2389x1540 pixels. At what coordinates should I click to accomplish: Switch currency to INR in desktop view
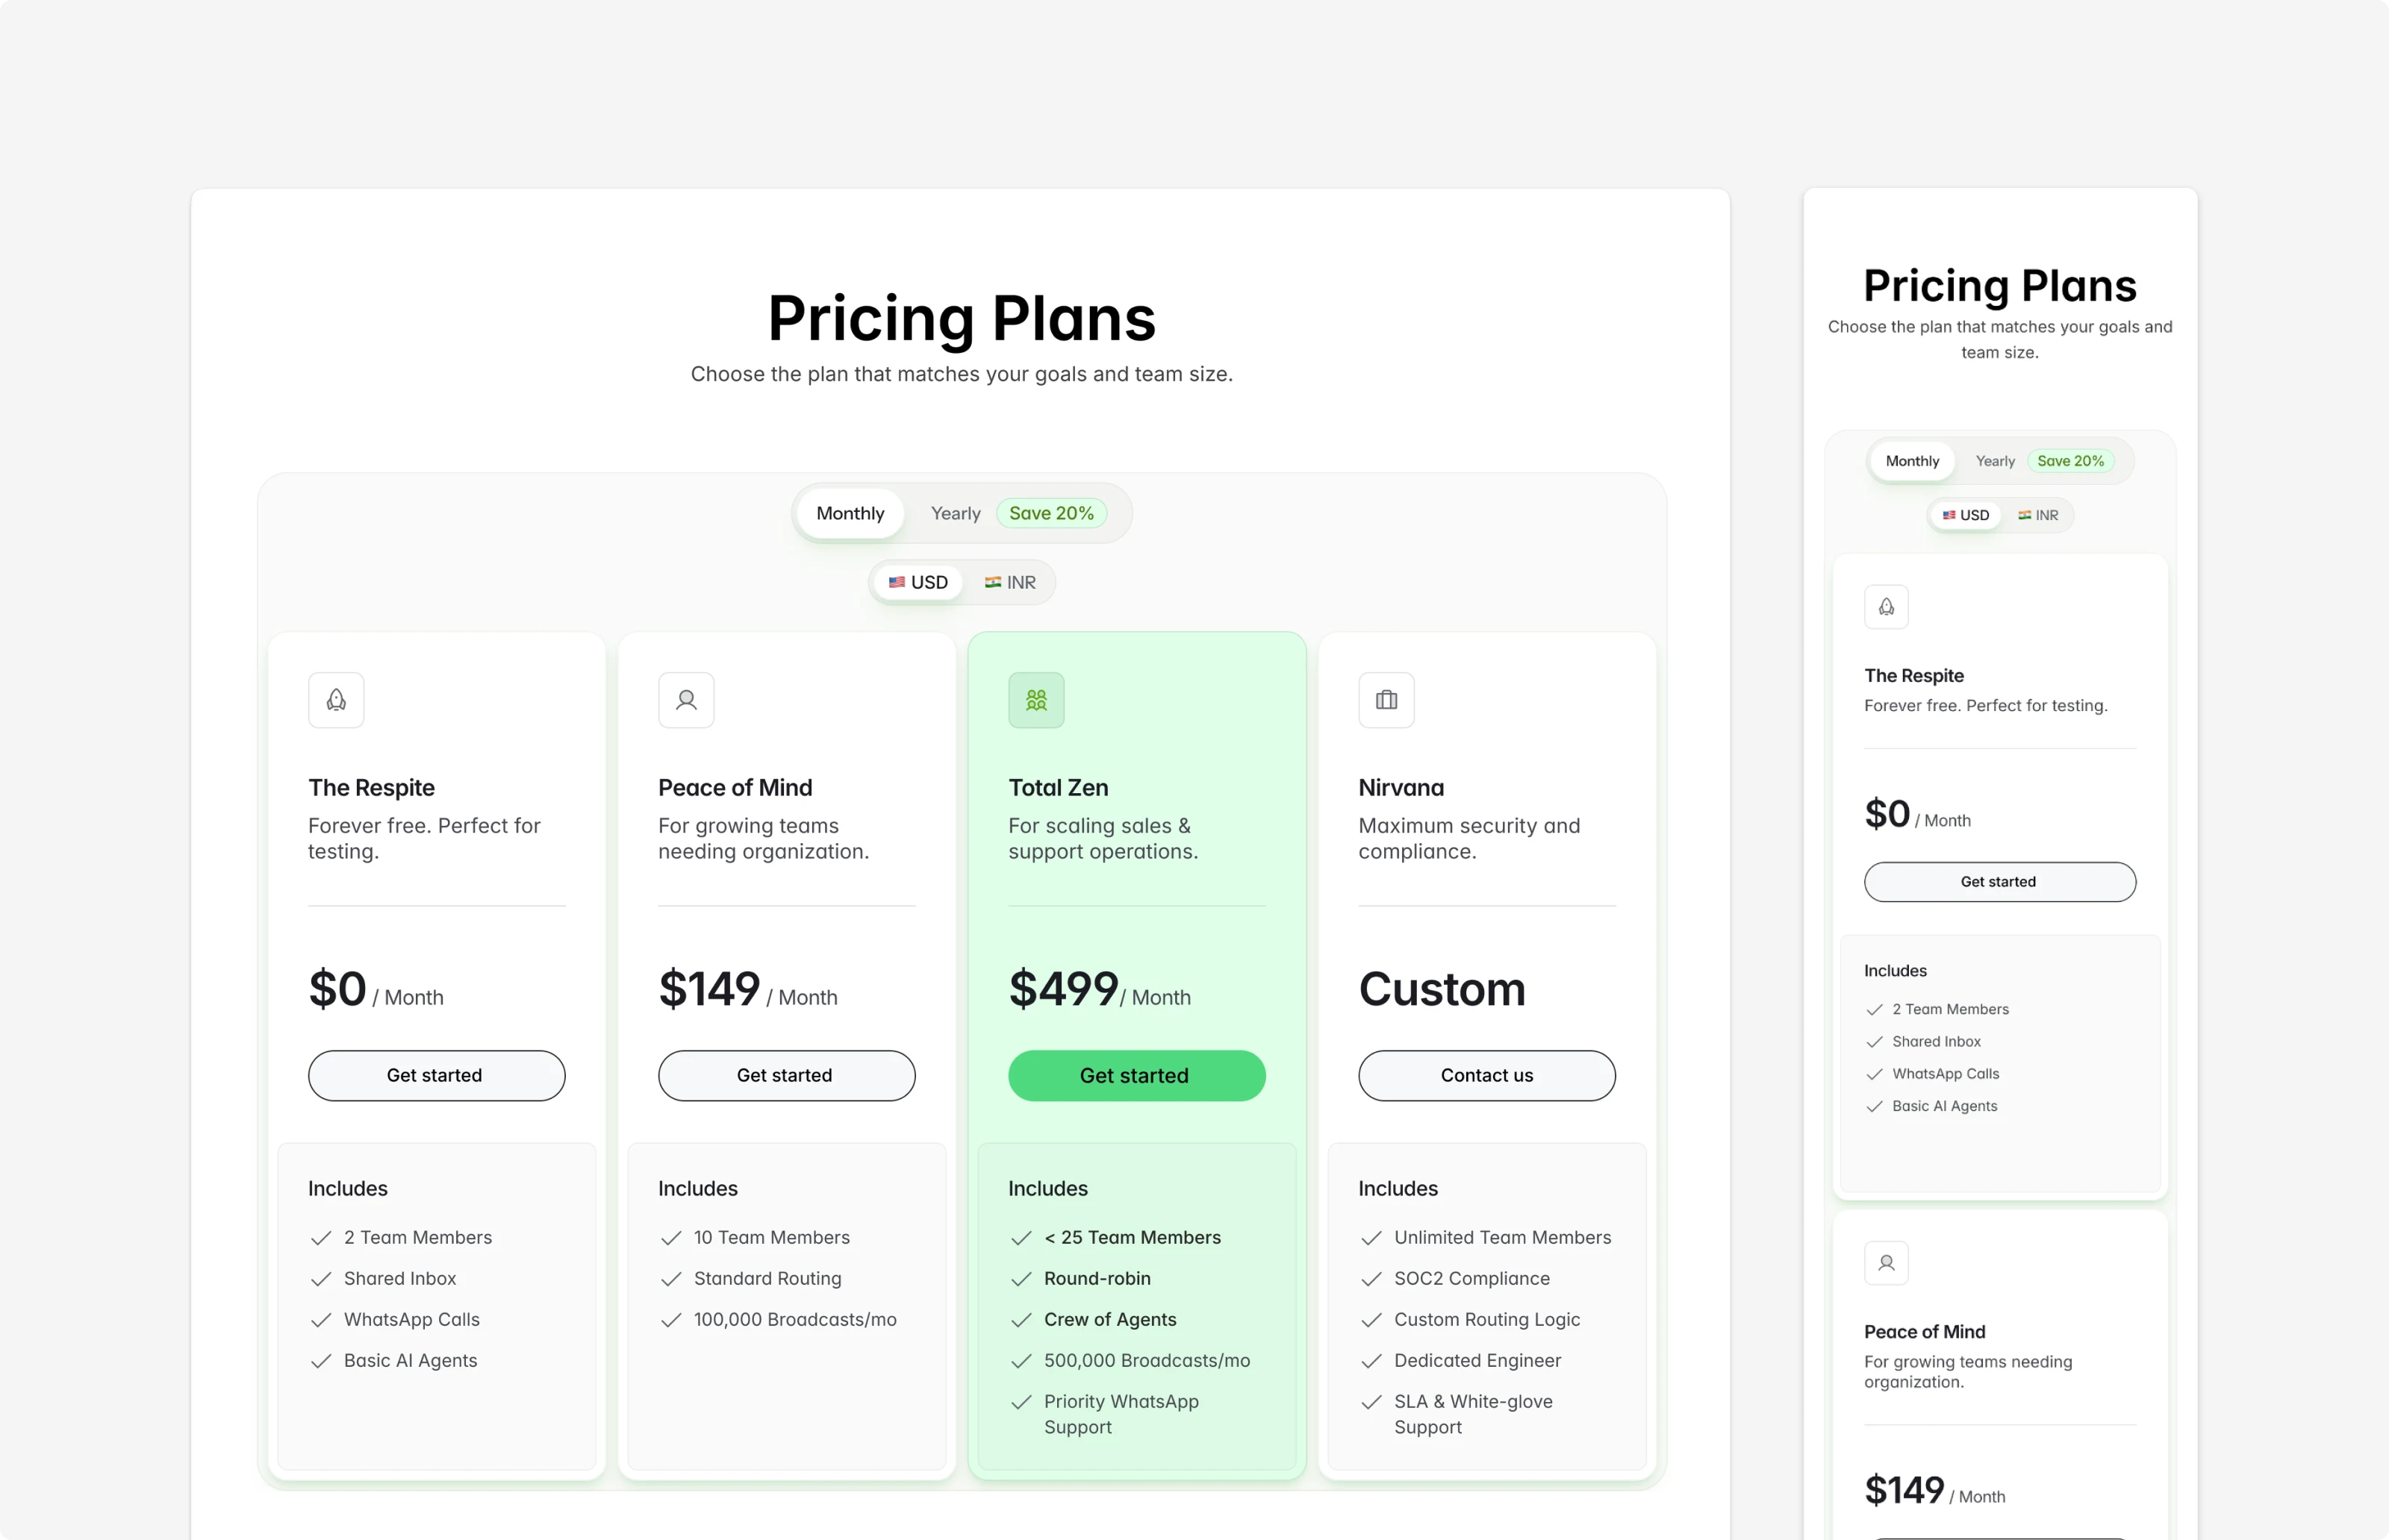click(1010, 582)
